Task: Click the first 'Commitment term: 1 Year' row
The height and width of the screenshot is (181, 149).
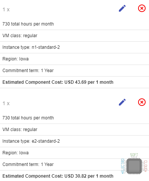Action: click(x=74, y=71)
